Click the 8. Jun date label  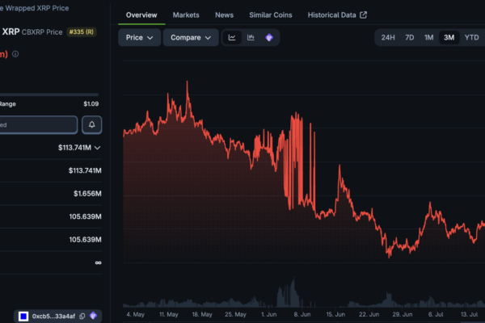click(x=302, y=314)
